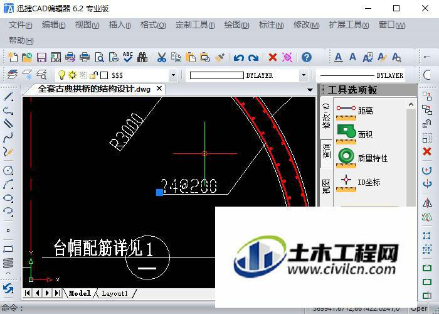
Task: Click the magenta purge icon
Action: [x=287, y=58]
